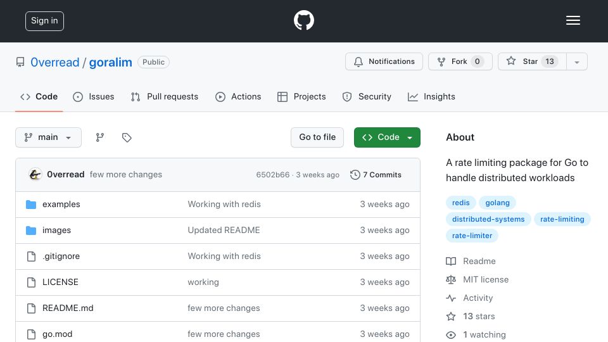Screen dimensions: 608x342
Task: Open the goralim repository link
Action: click(110, 62)
